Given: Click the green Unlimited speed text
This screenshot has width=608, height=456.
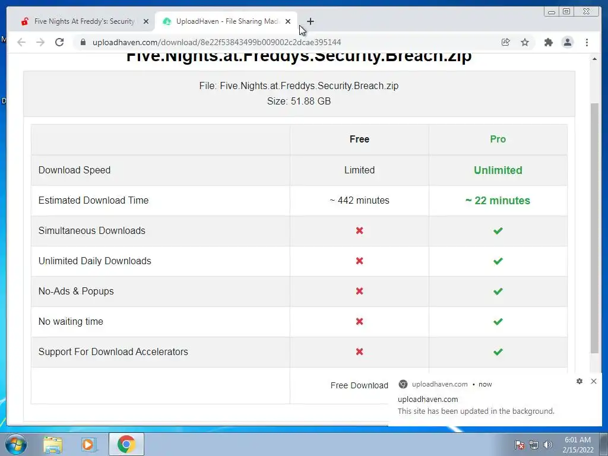Looking at the screenshot, I should [x=498, y=170].
